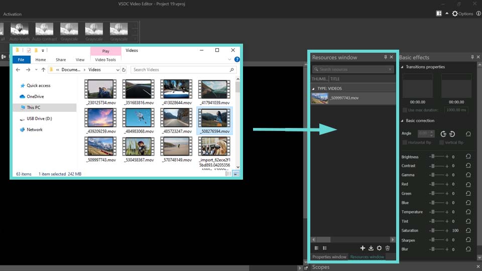This screenshot has height=271, width=482.
Task: Click the TITLE column header in Resources window
Action: tap(335, 79)
